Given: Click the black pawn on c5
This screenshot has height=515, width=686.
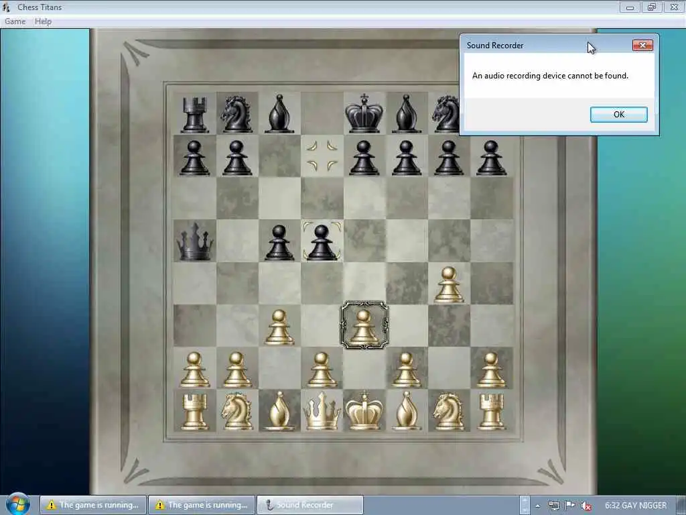Looking at the screenshot, I should point(279,243).
